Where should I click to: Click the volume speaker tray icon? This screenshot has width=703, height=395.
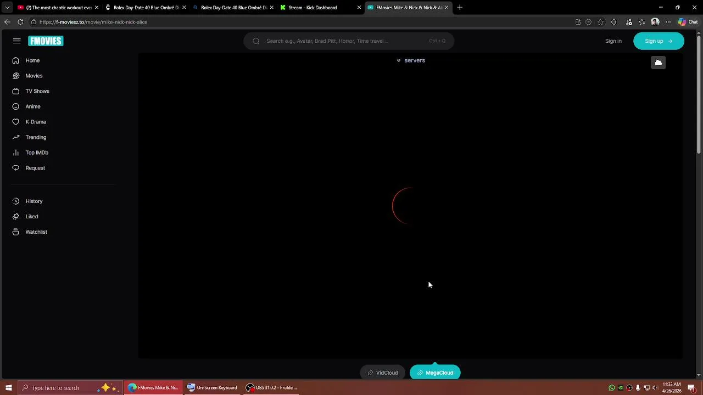tap(655, 388)
